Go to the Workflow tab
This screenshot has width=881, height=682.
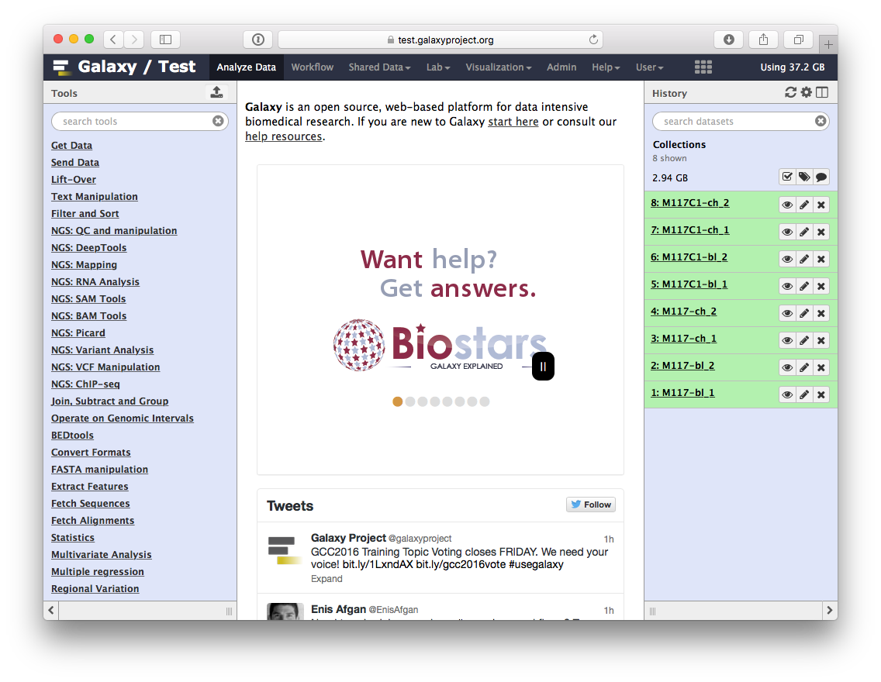pyautogui.click(x=313, y=67)
